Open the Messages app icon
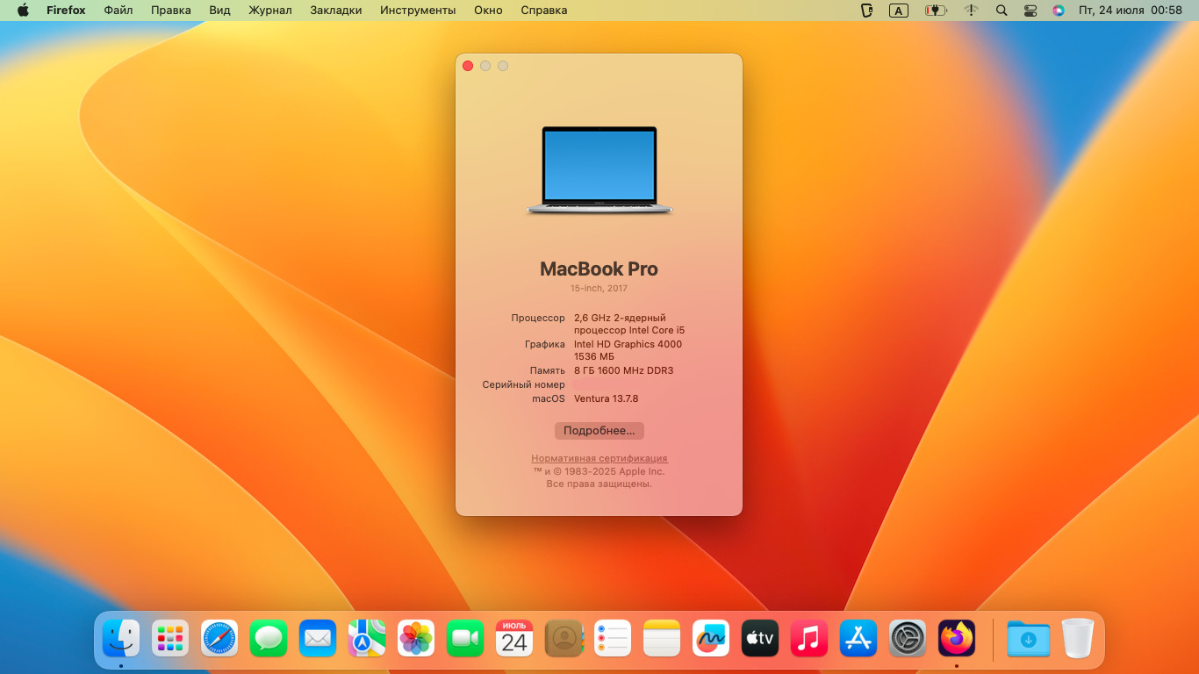The width and height of the screenshot is (1199, 674). 269,638
